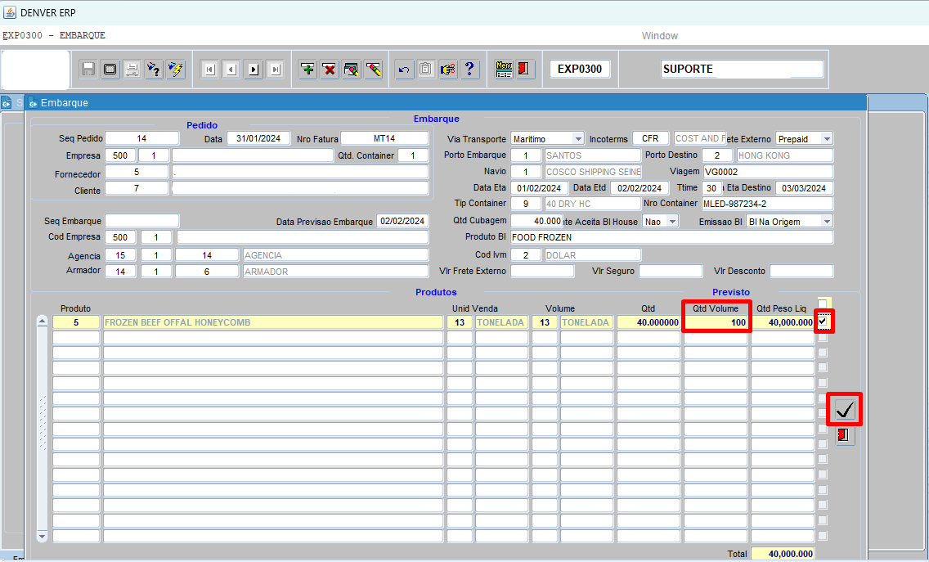Click the Execute Query lightning bolt icon
Image resolution: width=929 pixels, height=562 pixels.
pos(176,70)
